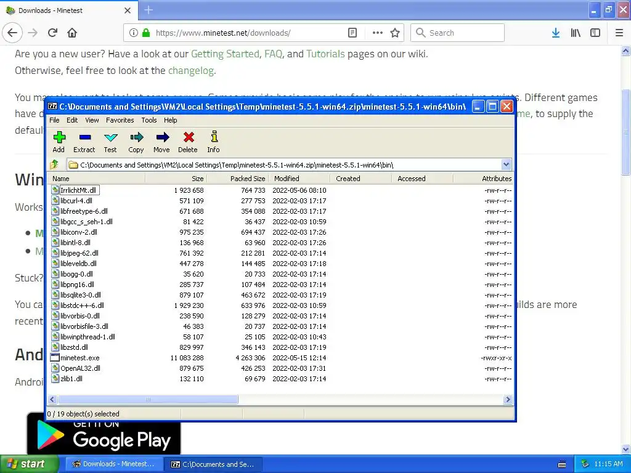Image resolution: width=631 pixels, height=473 pixels.
Task: Open the Help menu in 7-Zip
Action: click(x=170, y=120)
